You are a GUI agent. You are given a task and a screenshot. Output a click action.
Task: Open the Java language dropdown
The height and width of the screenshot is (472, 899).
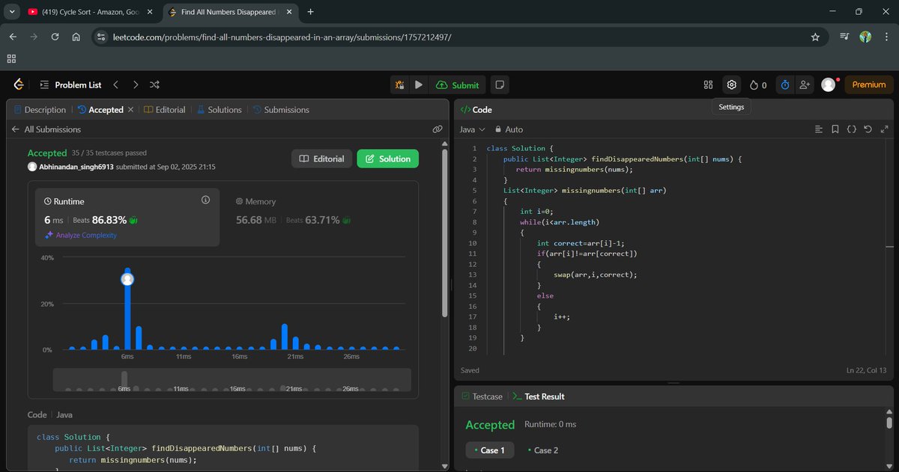click(472, 129)
